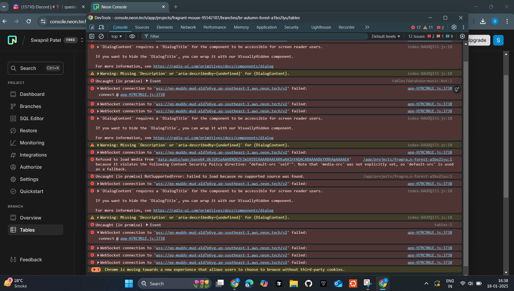The width and height of the screenshot is (514, 291).
Task: Switch to the Discord browser tab
Action: [x=49, y=7]
